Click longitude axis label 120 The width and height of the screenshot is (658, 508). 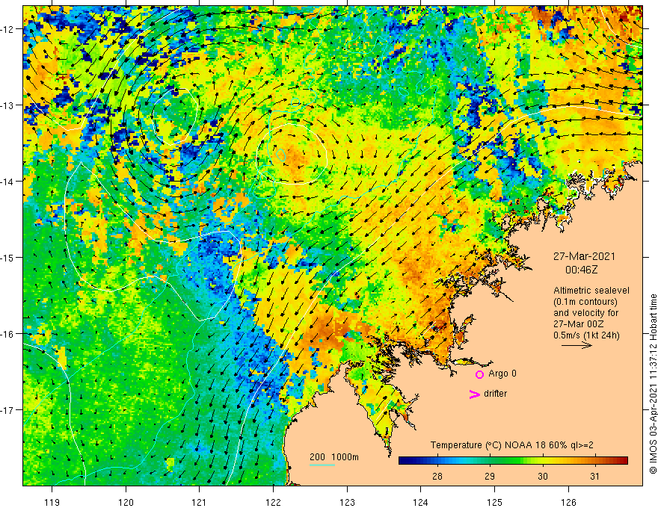coord(126,502)
